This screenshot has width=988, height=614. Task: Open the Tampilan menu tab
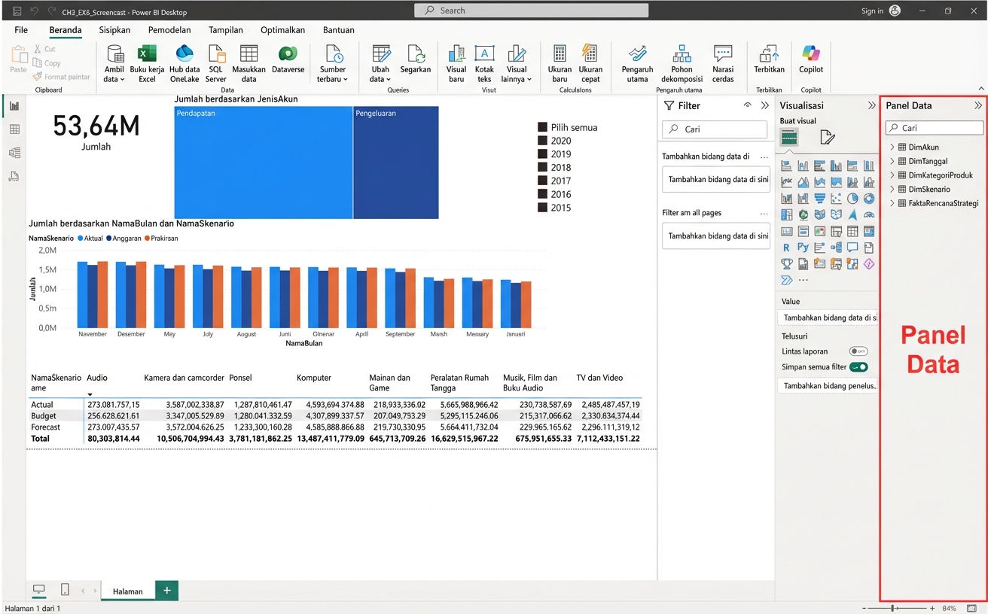tap(225, 30)
